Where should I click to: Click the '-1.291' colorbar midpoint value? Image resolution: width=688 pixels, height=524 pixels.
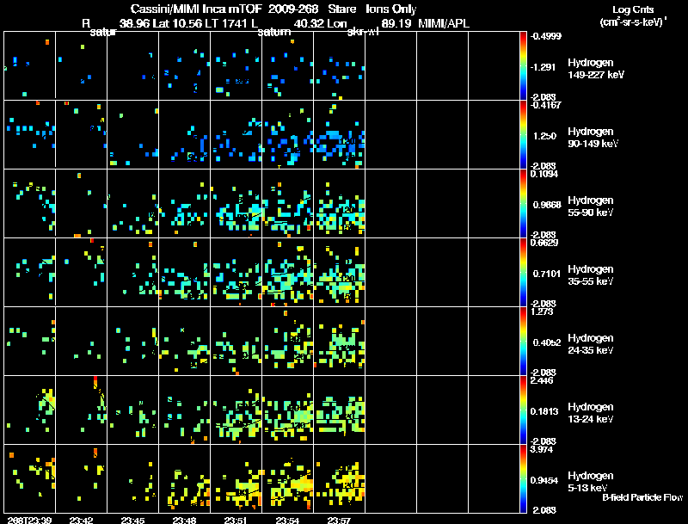point(543,67)
